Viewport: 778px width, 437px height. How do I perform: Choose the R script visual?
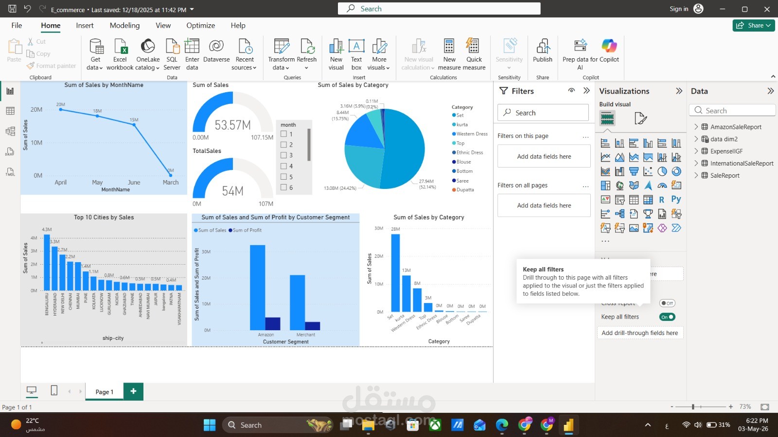click(662, 200)
